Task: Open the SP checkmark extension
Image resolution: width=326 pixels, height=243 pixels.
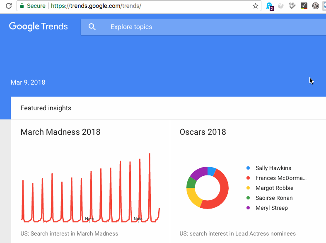Action: (292, 6)
